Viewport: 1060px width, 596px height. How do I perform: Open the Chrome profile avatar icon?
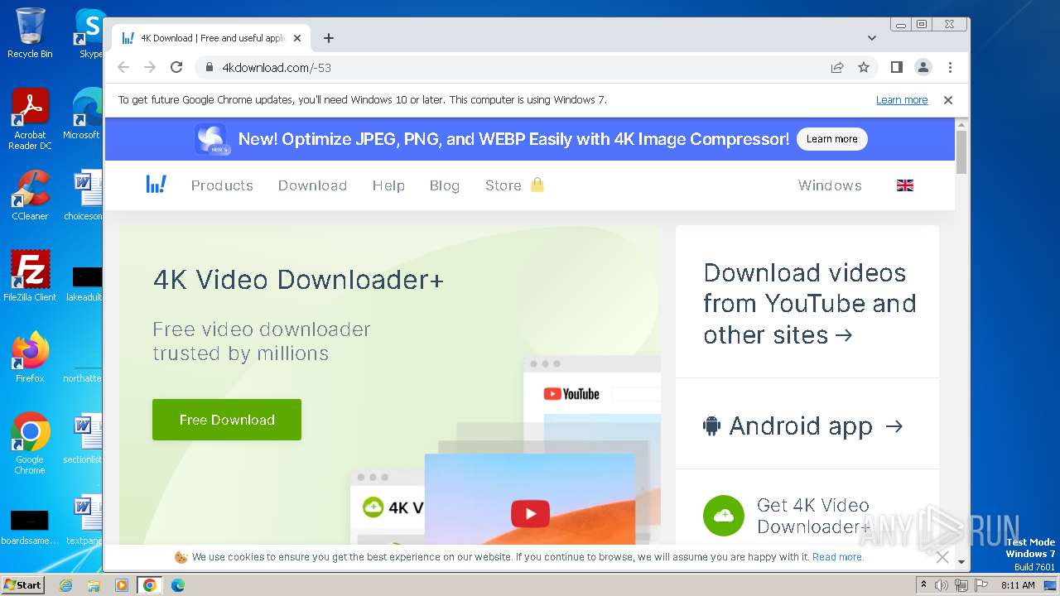[x=923, y=67]
